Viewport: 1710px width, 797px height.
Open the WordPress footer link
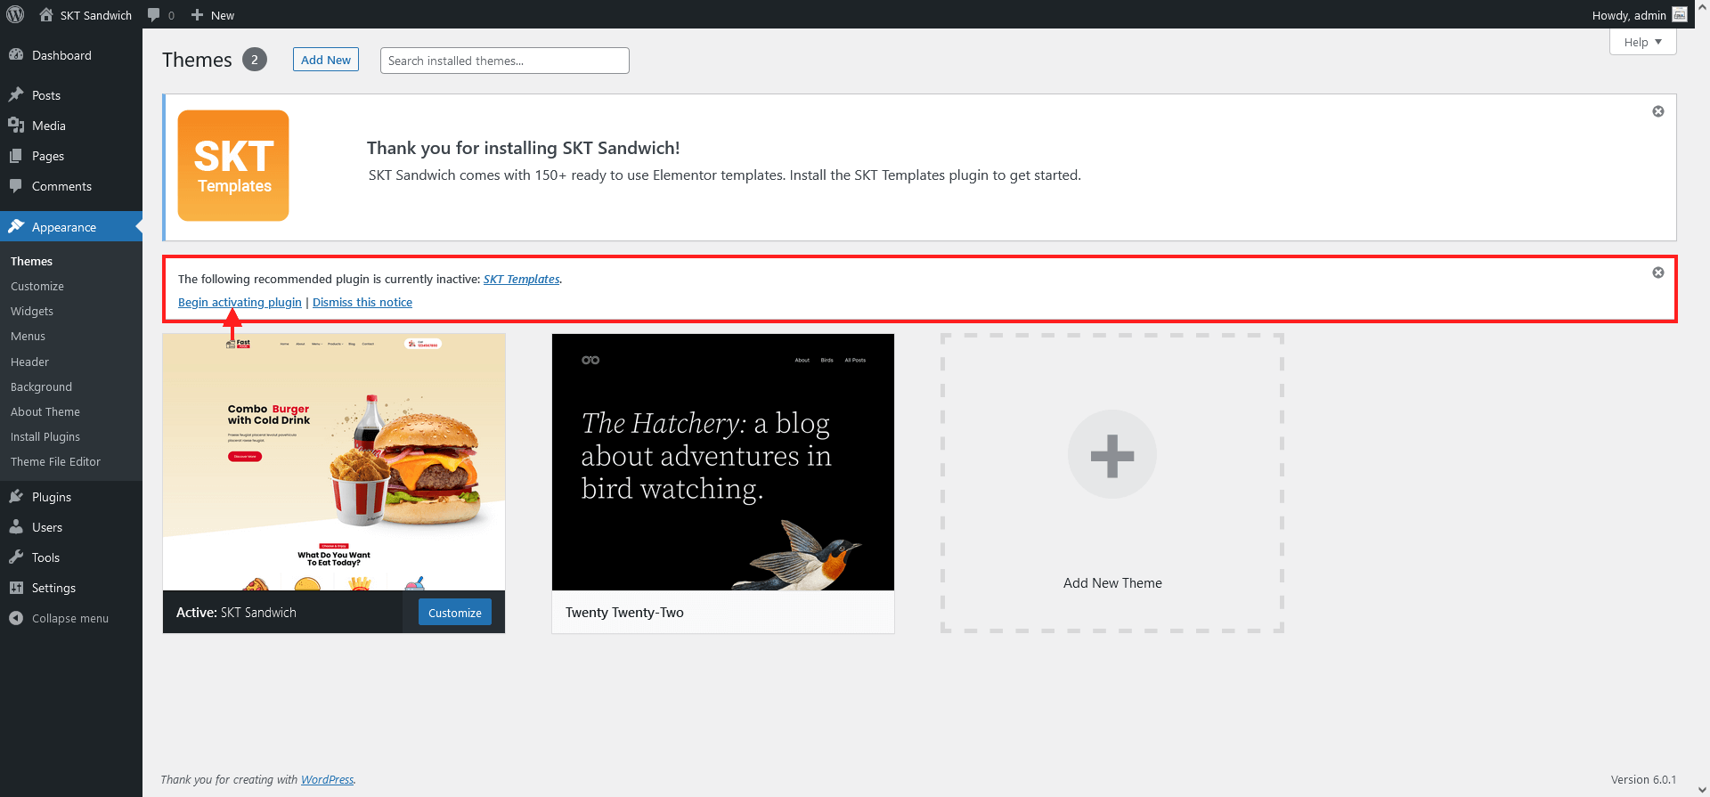pos(327,779)
